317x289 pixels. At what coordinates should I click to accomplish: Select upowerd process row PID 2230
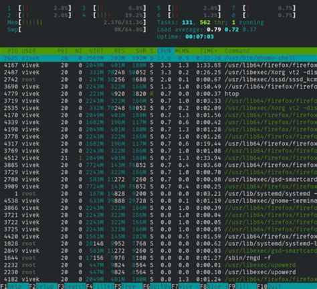pyautogui.click(x=158, y=272)
